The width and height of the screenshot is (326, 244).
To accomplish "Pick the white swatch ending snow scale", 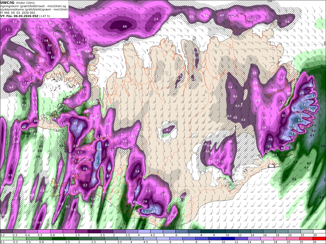I will (320, 232).
